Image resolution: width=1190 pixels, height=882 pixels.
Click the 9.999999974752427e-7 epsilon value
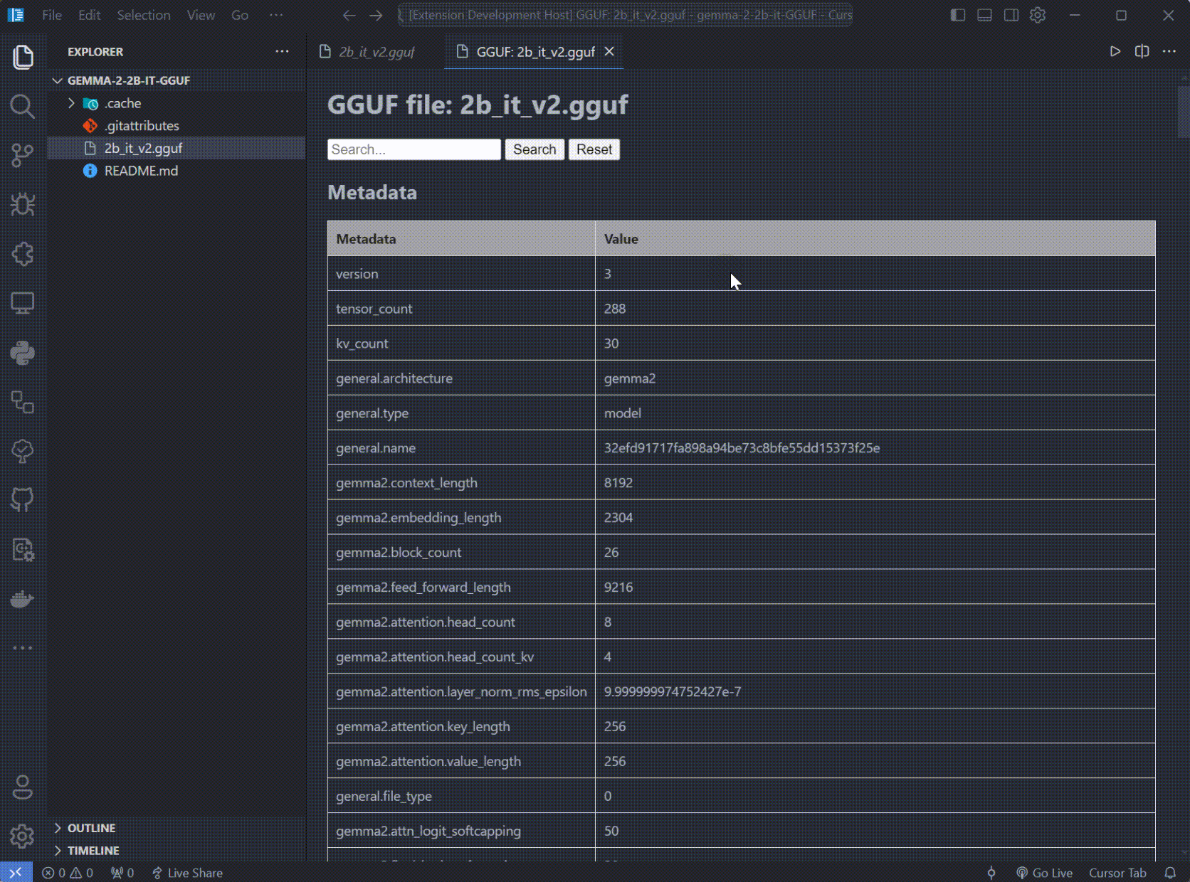[x=673, y=692]
